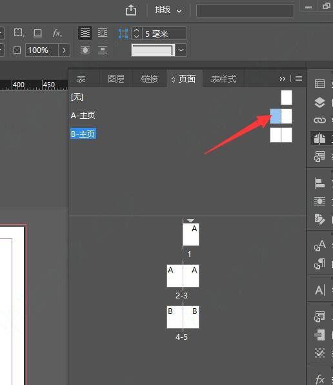Open Text Wrap panel icon in dock
This screenshot has width=333, height=385.
coord(319,202)
